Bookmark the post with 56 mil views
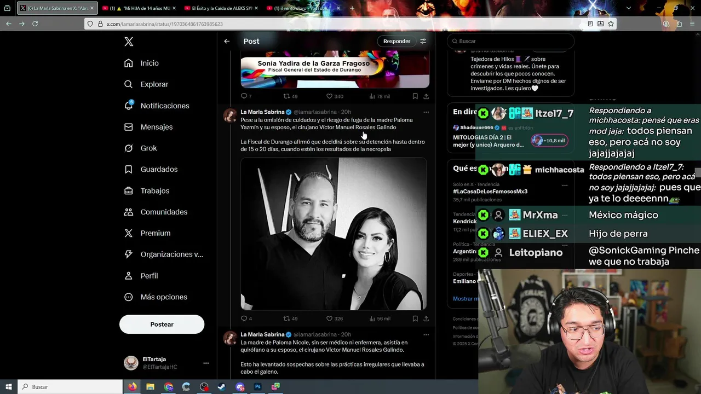This screenshot has height=394, width=701. tap(415, 318)
